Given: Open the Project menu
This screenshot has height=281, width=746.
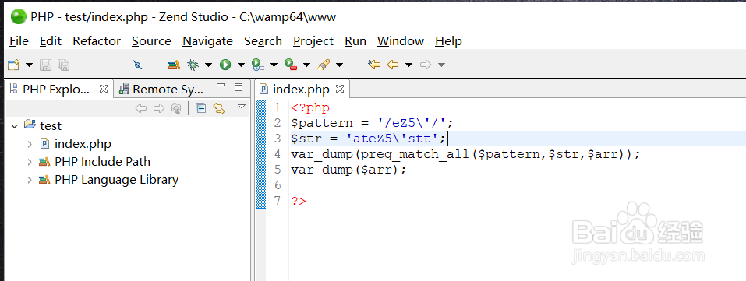Looking at the screenshot, I should point(313,41).
